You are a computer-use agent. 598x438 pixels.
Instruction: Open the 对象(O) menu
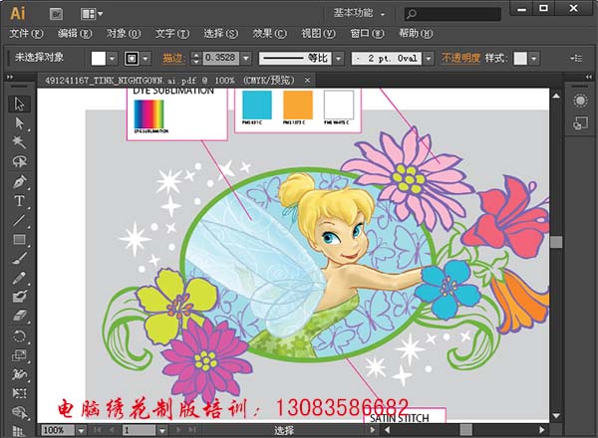(124, 34)
